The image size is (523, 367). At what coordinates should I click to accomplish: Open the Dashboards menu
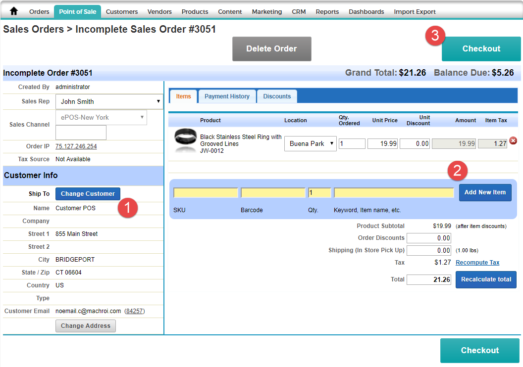(x=366, y=12)
